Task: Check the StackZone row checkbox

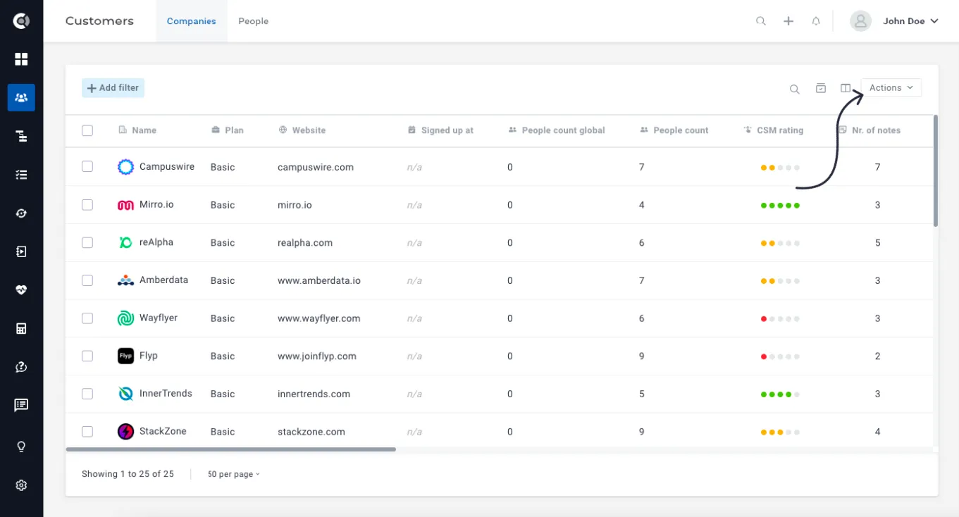Action: click(x=87, y=432)
